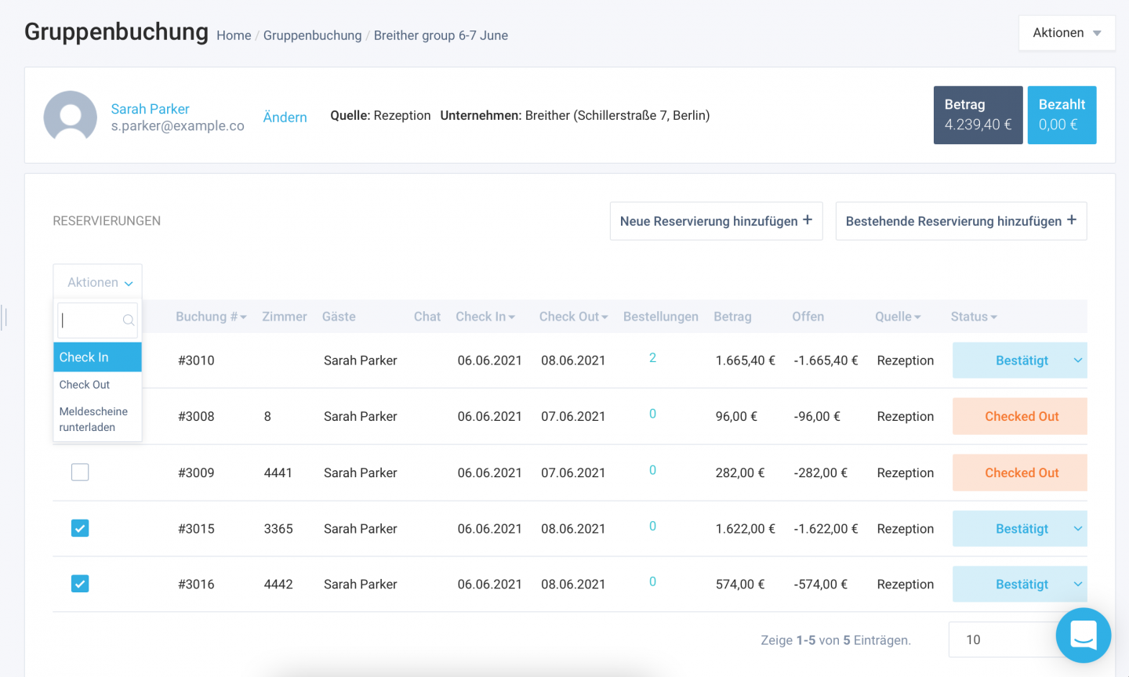This screenshot has width=1129, height=677.
Task: Open the orders count 0 for booking #3015
Action: pos(652,527)
